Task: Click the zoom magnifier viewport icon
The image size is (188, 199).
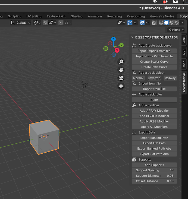Action: pos(121,62)
